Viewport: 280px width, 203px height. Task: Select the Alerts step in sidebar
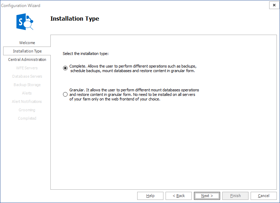(x=27, y=93)
